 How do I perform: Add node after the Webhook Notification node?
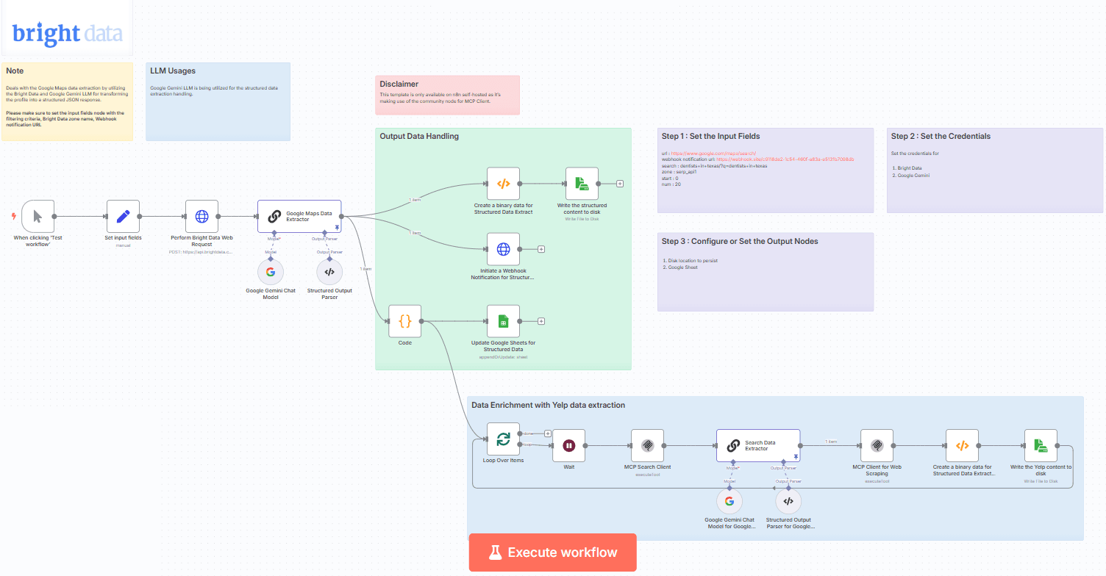541,249
